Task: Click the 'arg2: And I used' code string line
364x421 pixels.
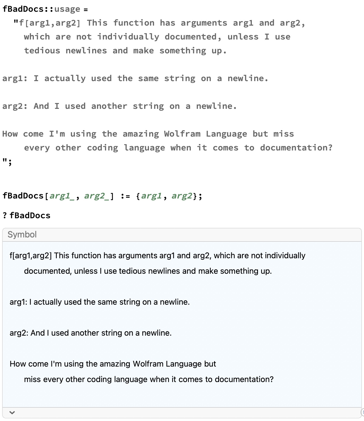Action: 119,106
